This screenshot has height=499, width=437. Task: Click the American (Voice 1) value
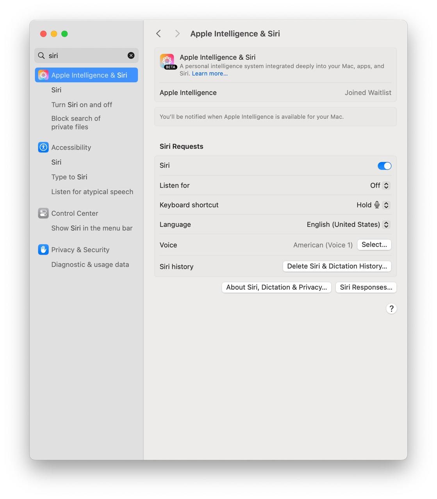(323, 245)
